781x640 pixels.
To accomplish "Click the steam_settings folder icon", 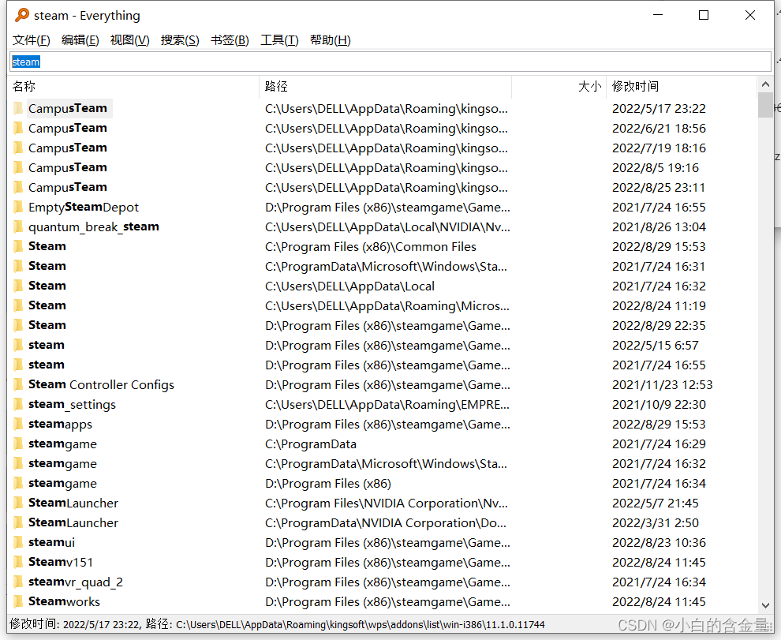I will pyautogui.click(x=18, y=404).
